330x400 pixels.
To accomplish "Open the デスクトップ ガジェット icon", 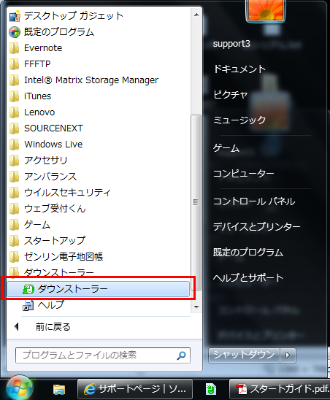I will click(15, 16).
